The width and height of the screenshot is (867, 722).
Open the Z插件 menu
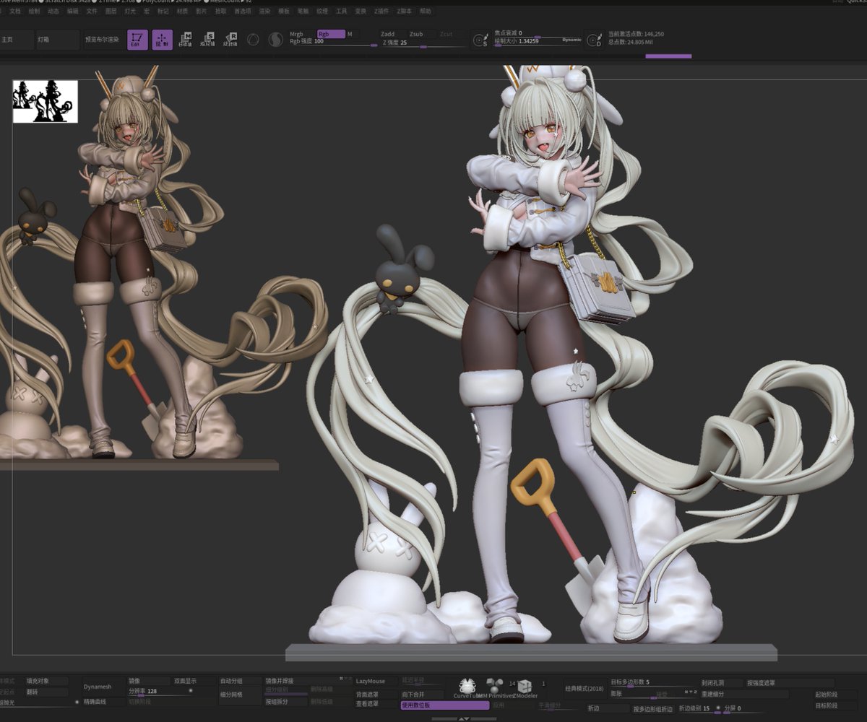click(x=381, y=12)
